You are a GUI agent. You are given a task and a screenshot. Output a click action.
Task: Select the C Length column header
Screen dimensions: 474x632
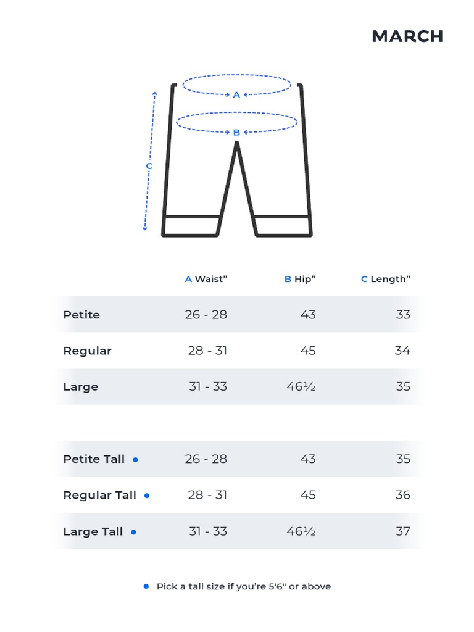(x=386, y=279)
